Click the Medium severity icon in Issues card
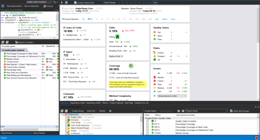Screen dimensions: 260x140 [155, 88]
